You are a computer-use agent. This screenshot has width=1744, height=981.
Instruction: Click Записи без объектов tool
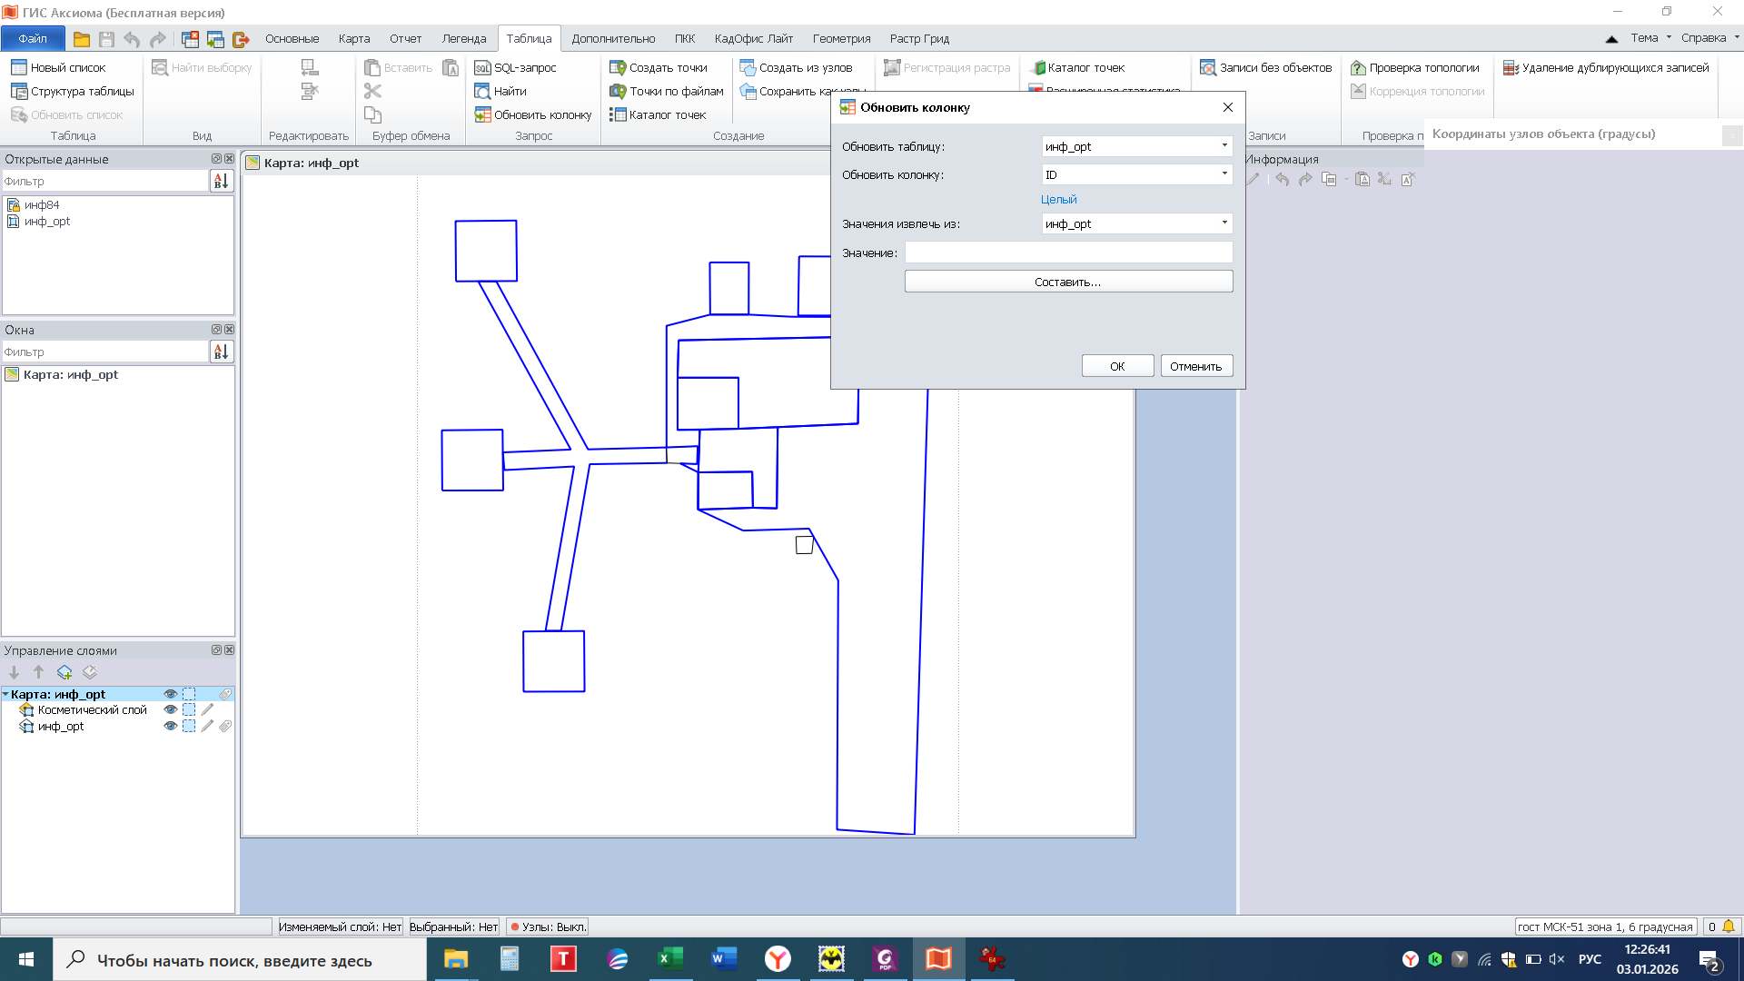[x=1266, y=68]
